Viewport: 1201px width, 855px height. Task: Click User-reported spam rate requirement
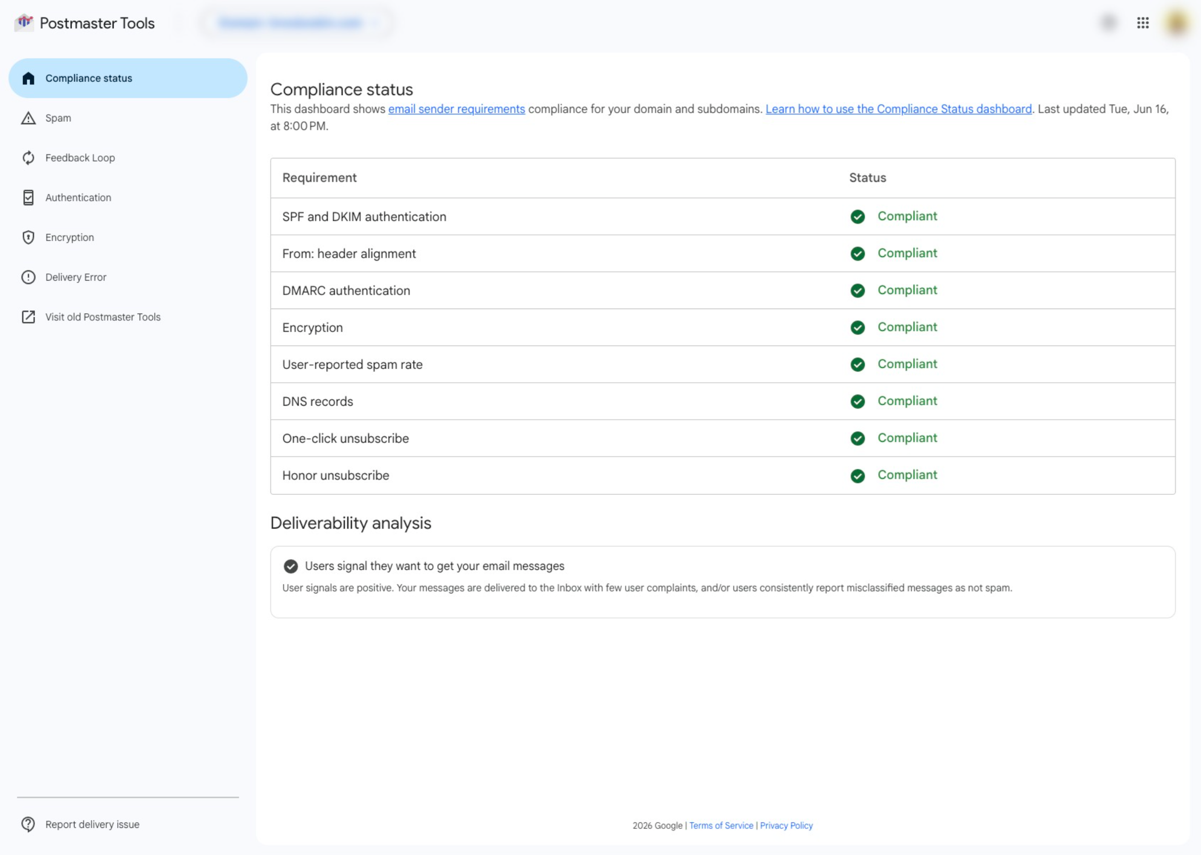(353, 365)
